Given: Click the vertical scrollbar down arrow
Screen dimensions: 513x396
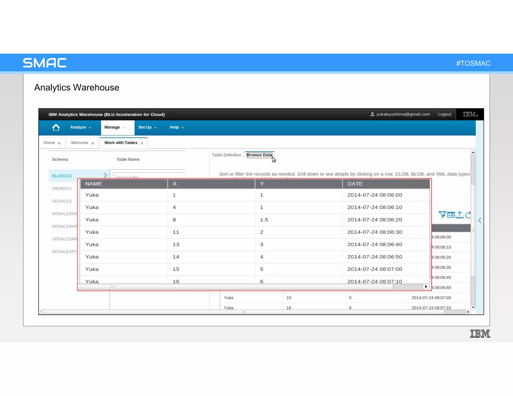Looking at the screenshot, I should pyautogui.click(x=473, y=307).
